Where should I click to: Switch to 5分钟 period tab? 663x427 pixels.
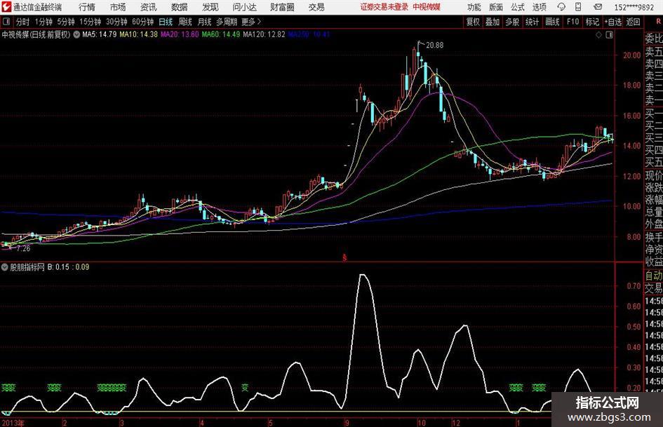click(x=65, y=22)
